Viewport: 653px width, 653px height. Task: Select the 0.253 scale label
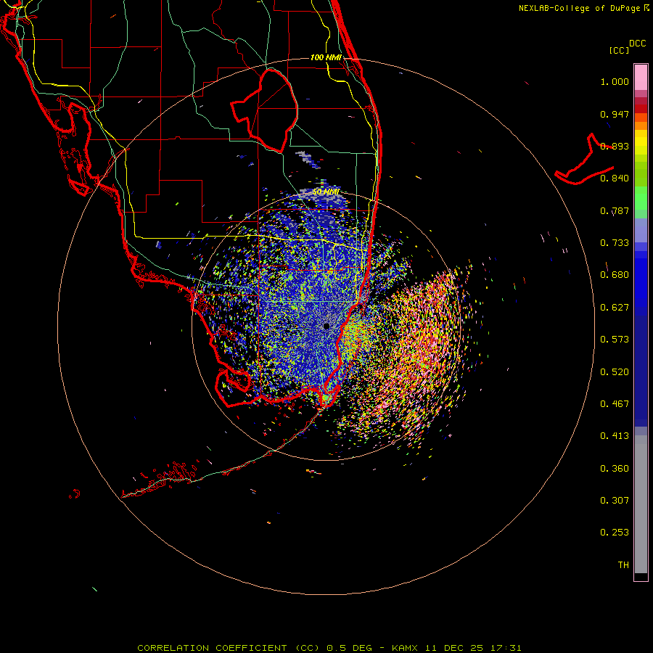click(x=615, y=533)
